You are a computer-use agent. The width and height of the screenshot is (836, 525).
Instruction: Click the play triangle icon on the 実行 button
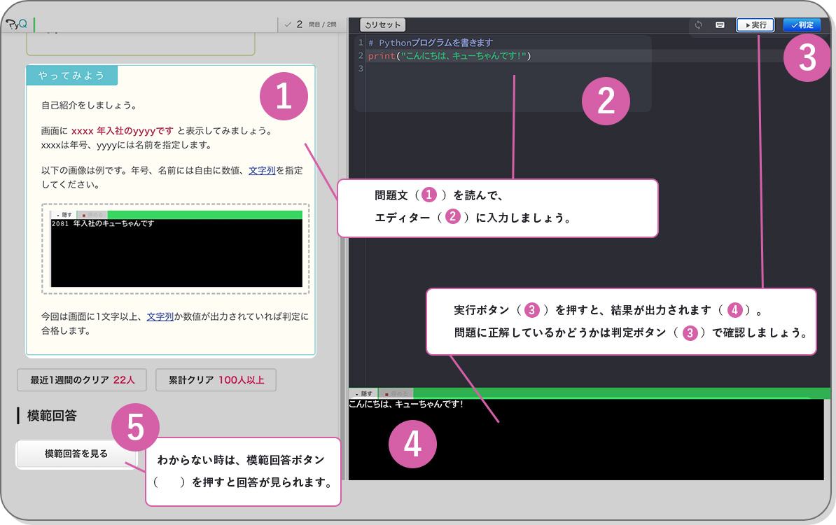coord(748,25)
